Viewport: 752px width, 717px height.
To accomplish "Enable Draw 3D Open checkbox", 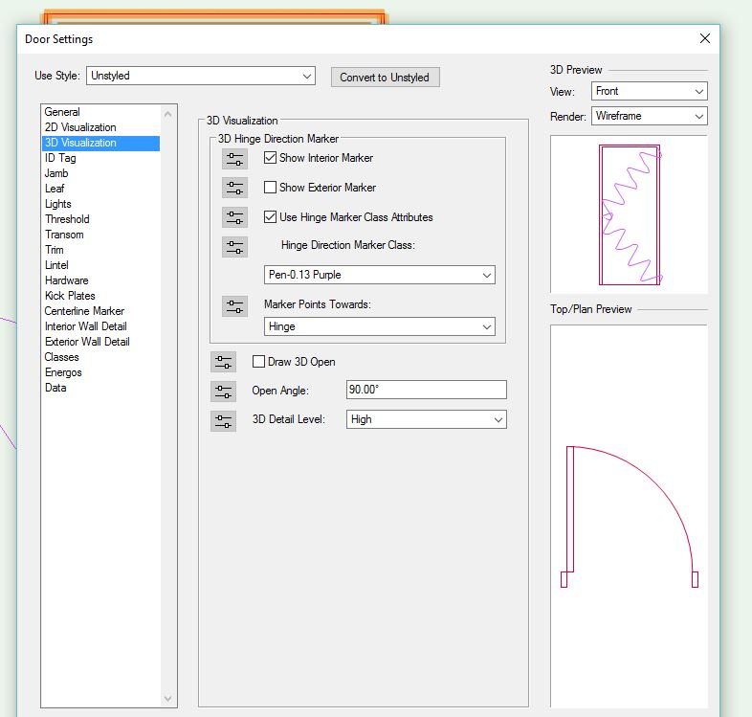I will (x=258, y=362).
